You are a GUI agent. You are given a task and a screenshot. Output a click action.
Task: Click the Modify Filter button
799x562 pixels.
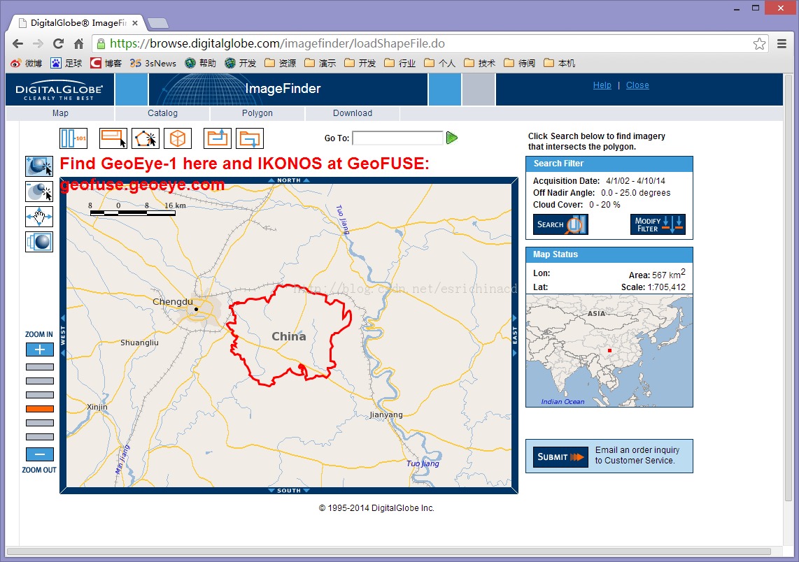click(658, 224)
